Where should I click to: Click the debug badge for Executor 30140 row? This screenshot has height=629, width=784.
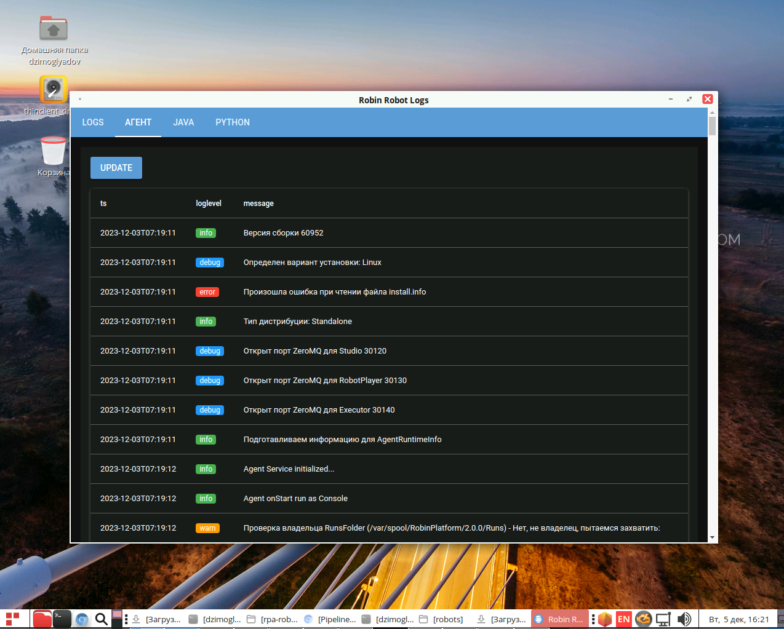coord(210,410)
